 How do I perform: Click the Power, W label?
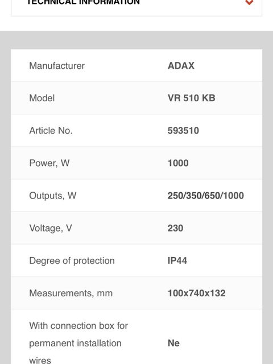tap(49, 163)
